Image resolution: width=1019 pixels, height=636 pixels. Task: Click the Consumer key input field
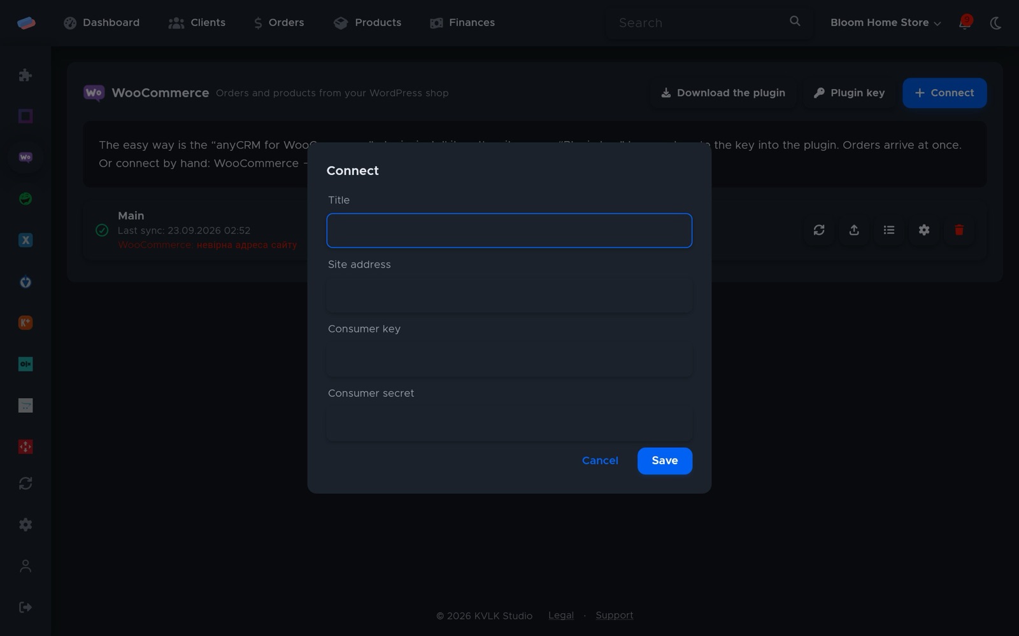click(x=509, y=359)
